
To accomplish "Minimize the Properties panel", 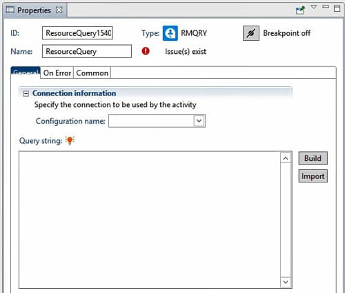I will 326,7.
